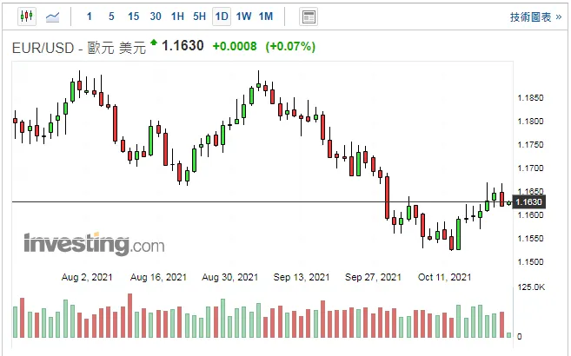Click the +0.0008 change value
571x356 pixels.
tap(235, 47)
